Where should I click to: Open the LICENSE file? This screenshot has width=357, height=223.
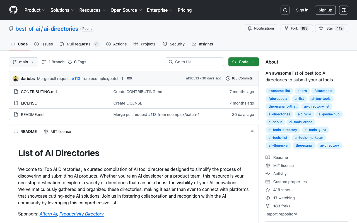[x=29, y=103]
